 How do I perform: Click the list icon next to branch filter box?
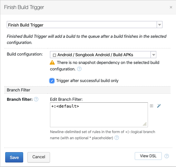coord(152,106)
